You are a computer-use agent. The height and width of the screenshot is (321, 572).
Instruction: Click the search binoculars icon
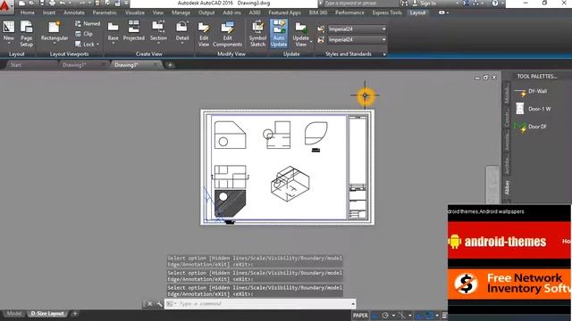404,4
